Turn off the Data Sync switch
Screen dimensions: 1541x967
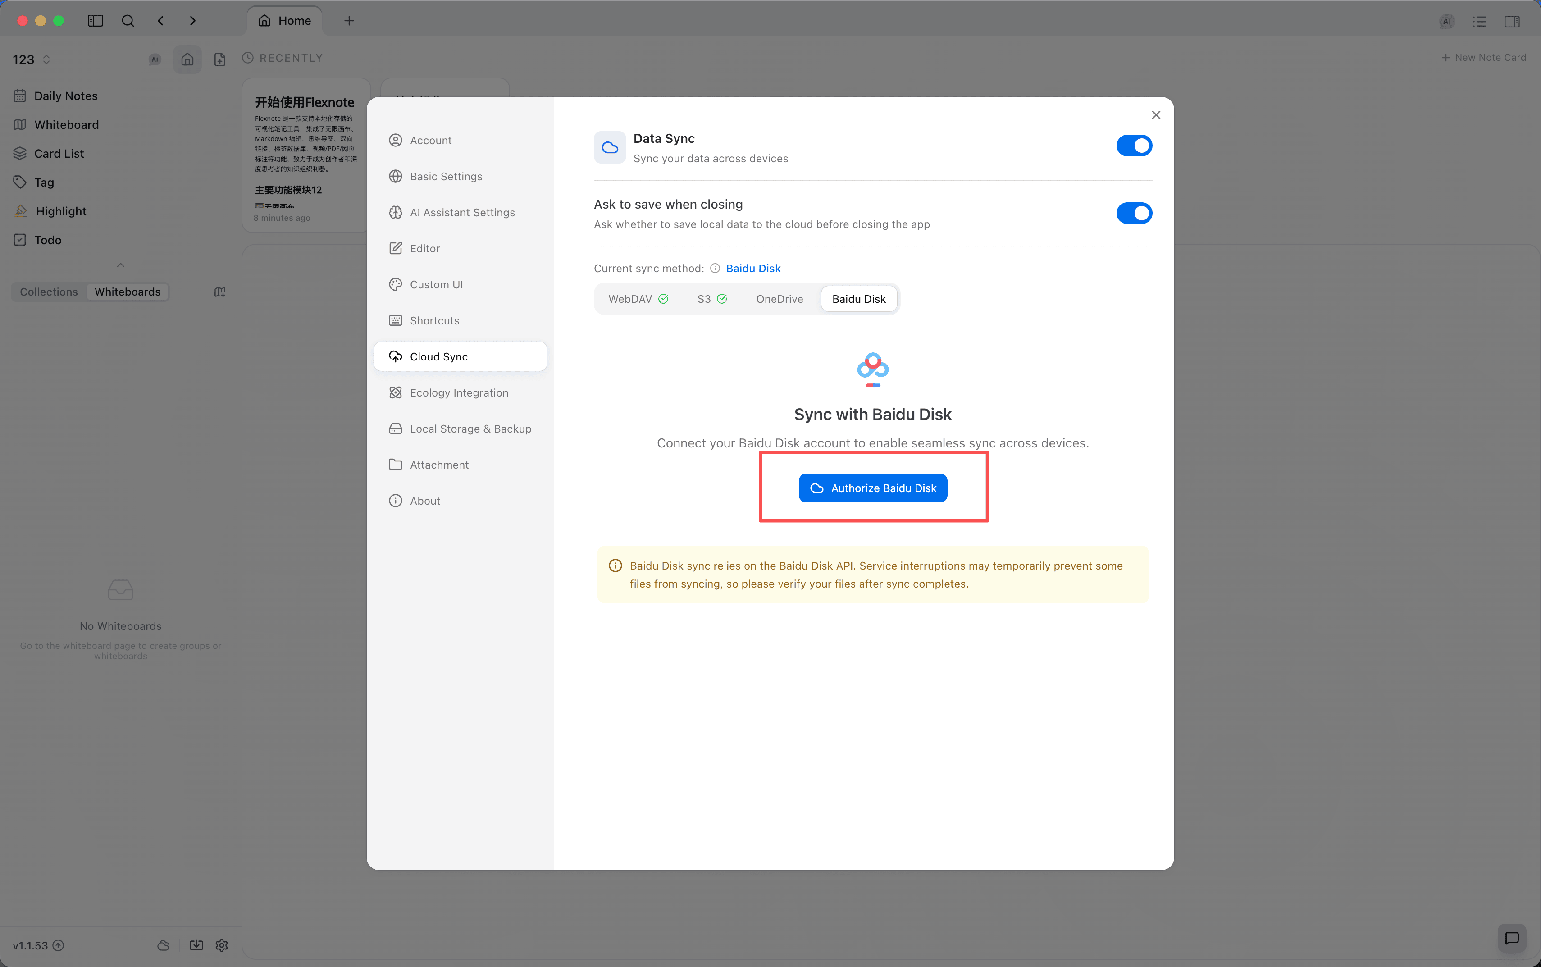(x=1134, y=146)
